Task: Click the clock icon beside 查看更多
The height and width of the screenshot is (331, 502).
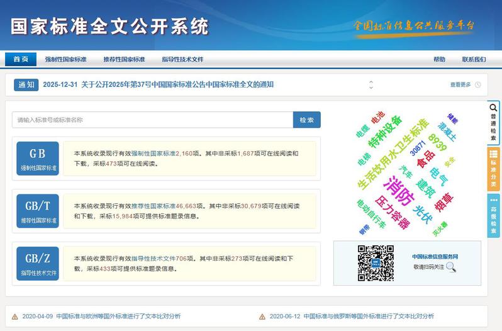Action: coord(478,85)
